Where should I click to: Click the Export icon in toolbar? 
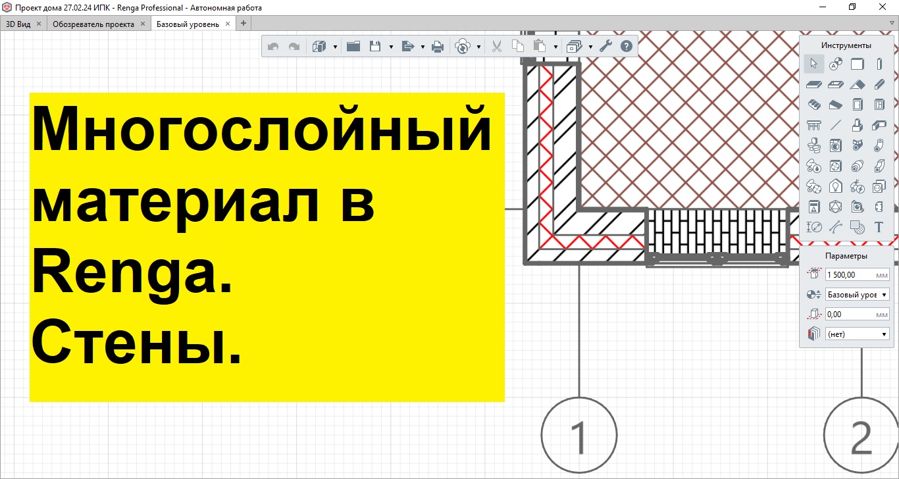(x=407, y=46)
